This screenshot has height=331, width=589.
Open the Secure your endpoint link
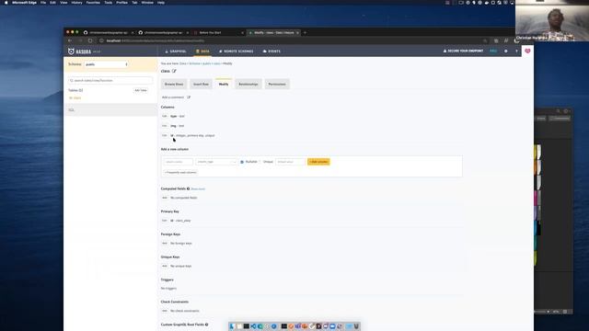[463, 51]
